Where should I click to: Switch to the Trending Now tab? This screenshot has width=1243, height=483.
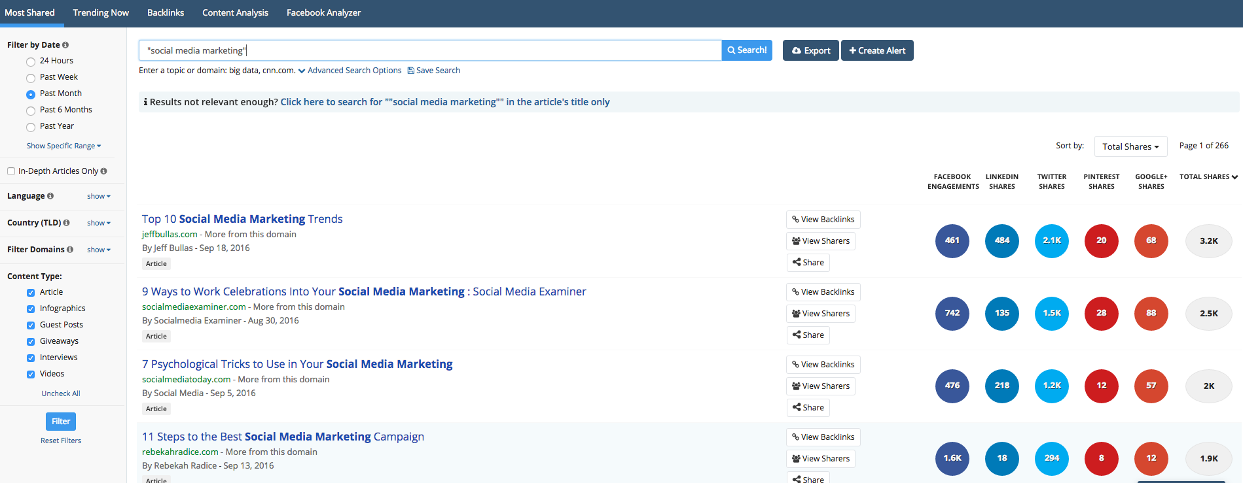101,13
